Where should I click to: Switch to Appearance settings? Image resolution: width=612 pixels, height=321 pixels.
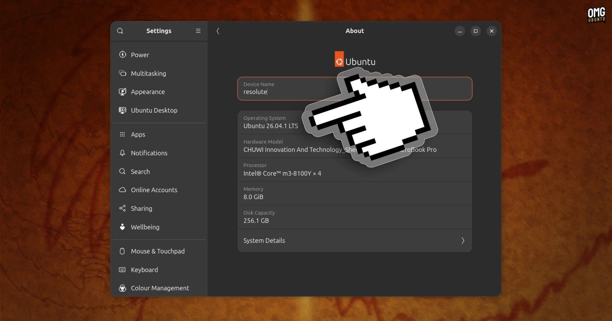click(159, 92)
